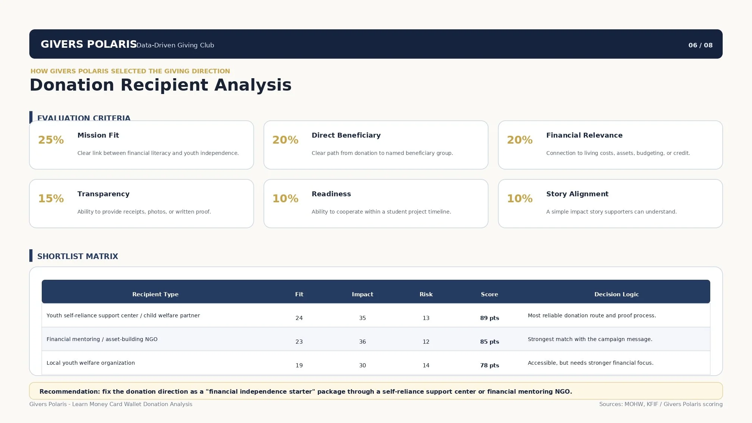Click Fit value 19 in the table
The height and width of the screenshot is (423, 752).
(x=299, y=365)
